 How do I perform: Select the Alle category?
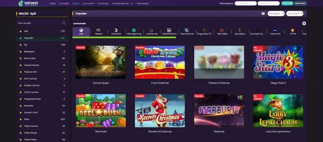[x=42, y=31]
